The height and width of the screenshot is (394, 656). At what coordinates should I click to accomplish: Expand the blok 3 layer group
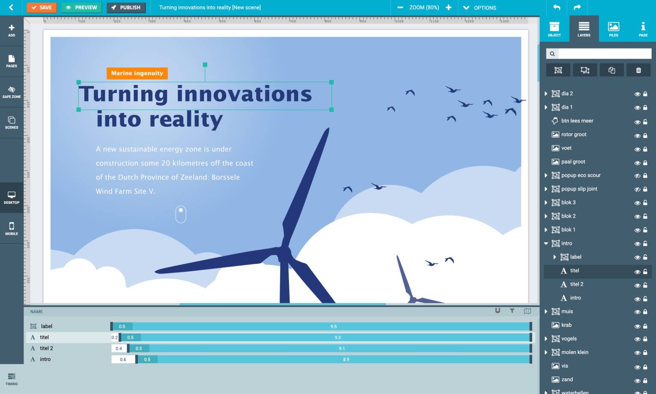pyautogui.click(x=546, y=203)
